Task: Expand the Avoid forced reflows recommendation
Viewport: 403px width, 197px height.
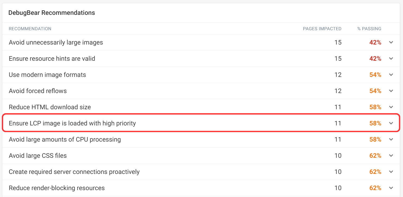Action: [391, 91]
